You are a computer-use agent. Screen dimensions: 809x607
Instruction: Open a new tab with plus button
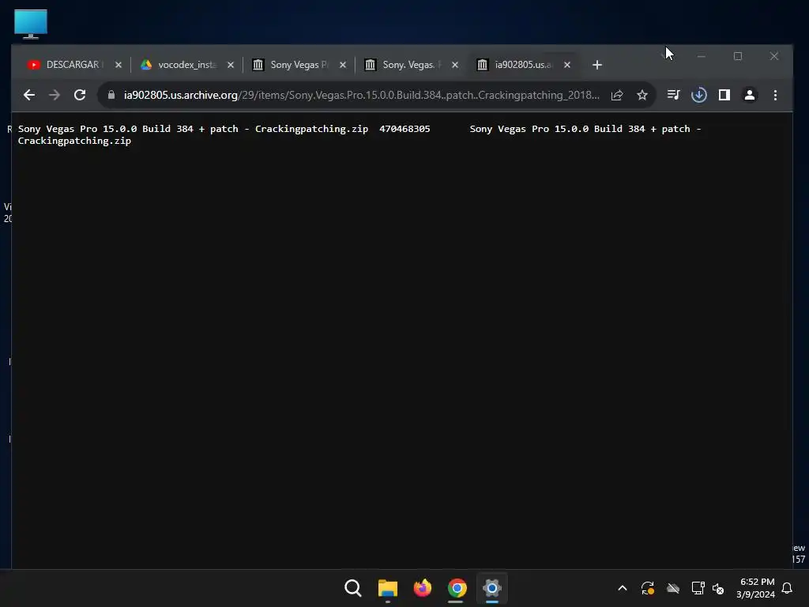(x=597, y=65)
